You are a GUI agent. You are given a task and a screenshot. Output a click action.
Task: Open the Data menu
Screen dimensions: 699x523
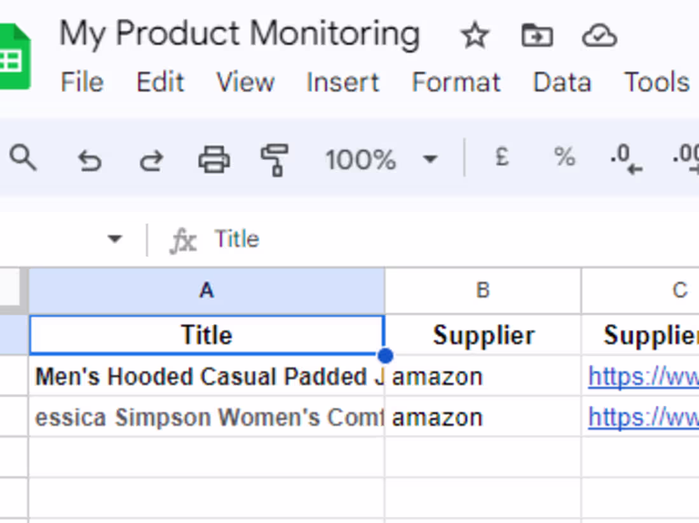click(562, 82)
